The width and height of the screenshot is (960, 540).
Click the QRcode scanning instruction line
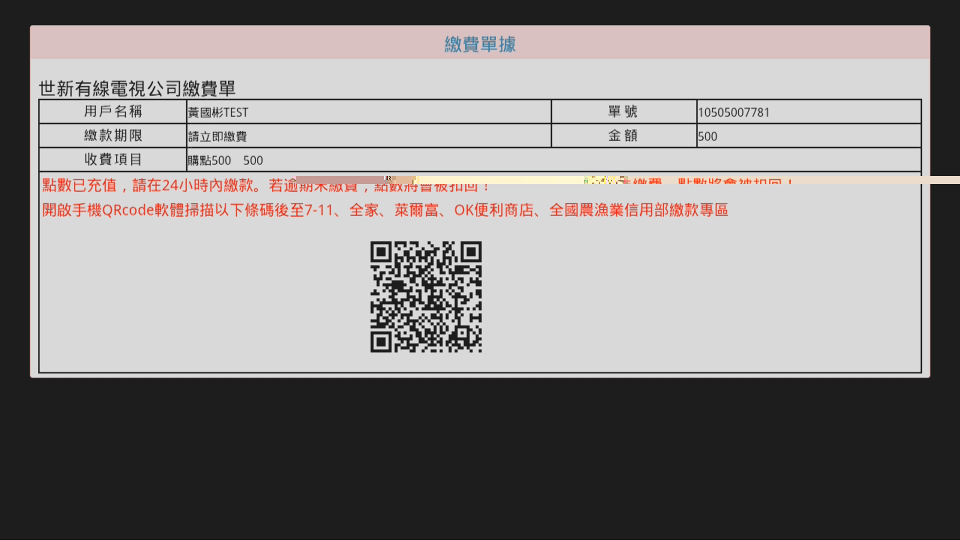click(385, 210)
